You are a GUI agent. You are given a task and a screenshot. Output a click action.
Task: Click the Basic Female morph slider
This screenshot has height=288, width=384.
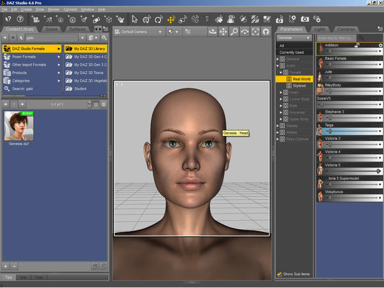pos(353,65)
